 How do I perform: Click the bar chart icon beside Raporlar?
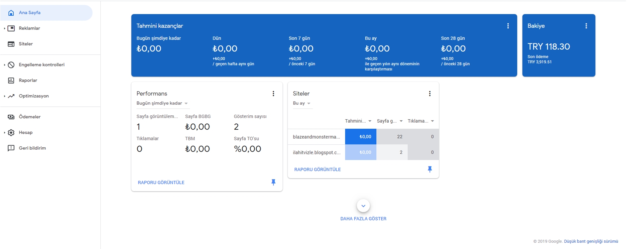pyautogui.click(x=11, y=80)
